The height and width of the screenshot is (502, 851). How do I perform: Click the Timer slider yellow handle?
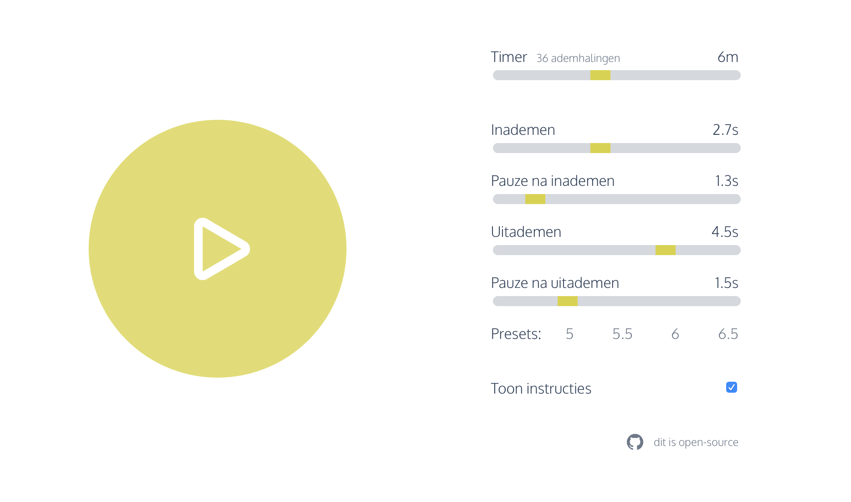(x=600, y=75)
